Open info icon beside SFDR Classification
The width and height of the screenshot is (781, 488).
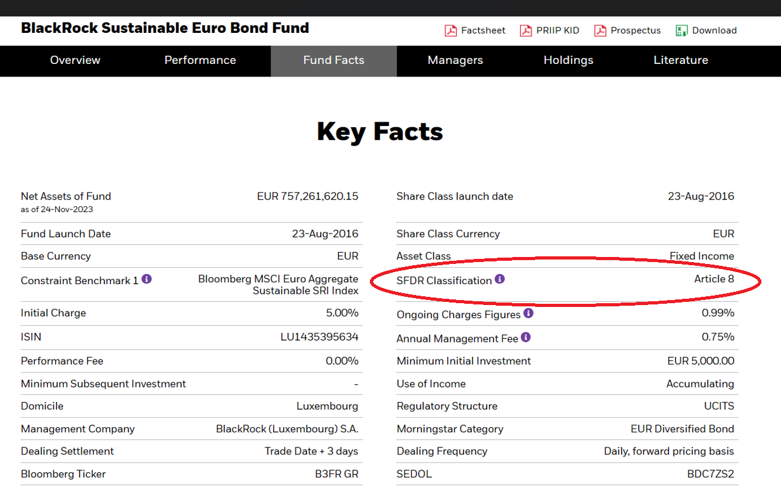(500, 278)
